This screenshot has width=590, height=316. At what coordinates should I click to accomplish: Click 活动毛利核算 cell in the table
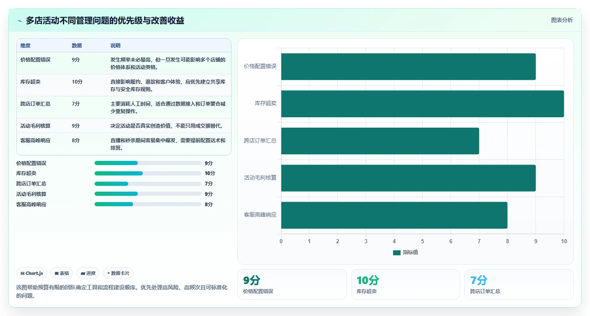click(35, 126)
